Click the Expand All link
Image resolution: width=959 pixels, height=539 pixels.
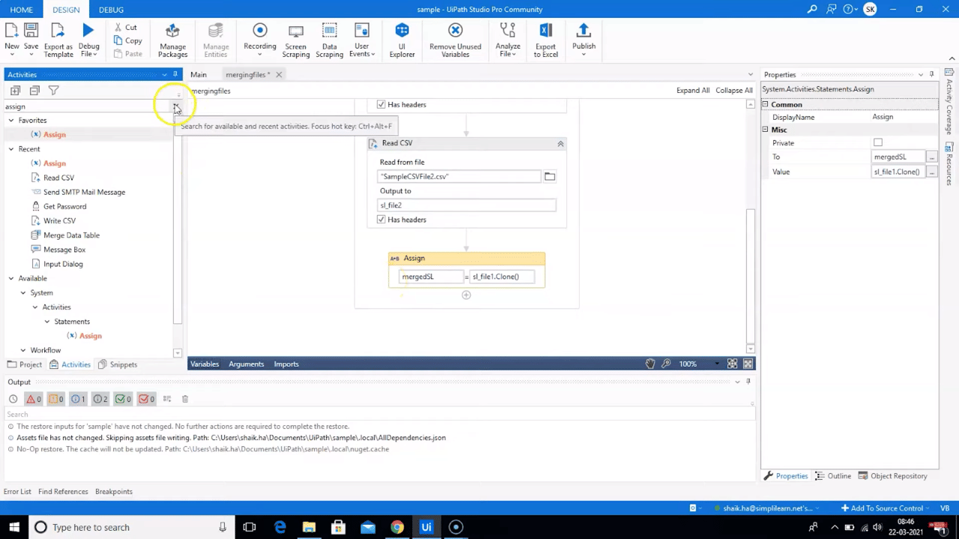point(692,91)
